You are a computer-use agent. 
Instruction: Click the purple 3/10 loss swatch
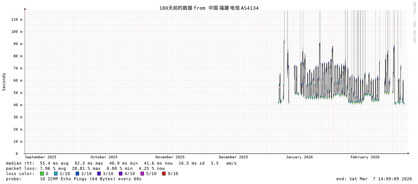pyautogui.click(x=99, y=174)
